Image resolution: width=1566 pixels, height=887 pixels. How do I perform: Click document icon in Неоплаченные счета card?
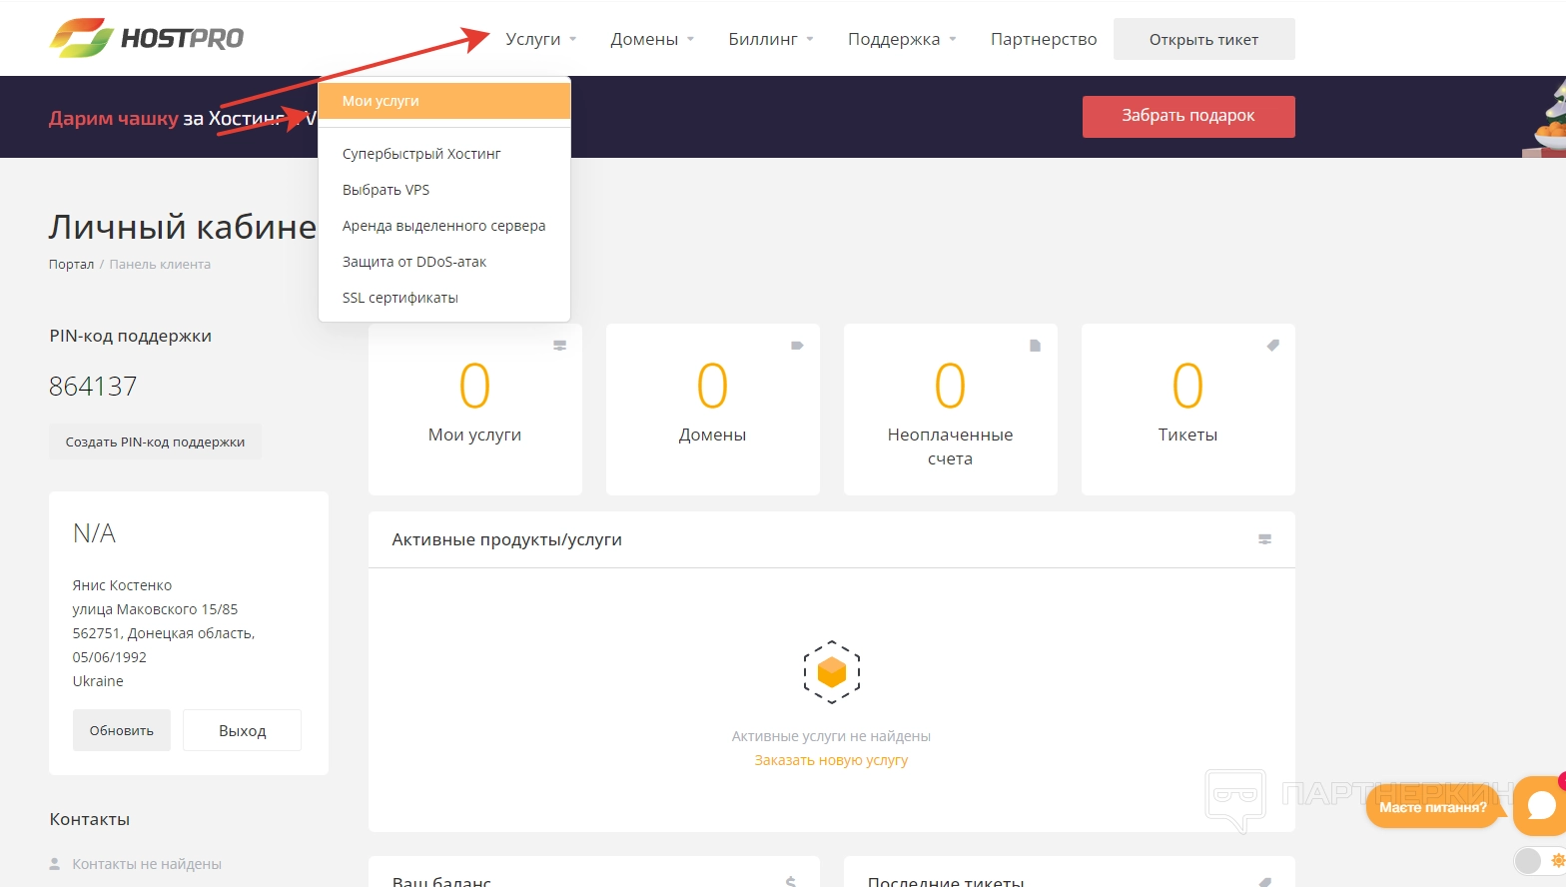pos(1036,346)
